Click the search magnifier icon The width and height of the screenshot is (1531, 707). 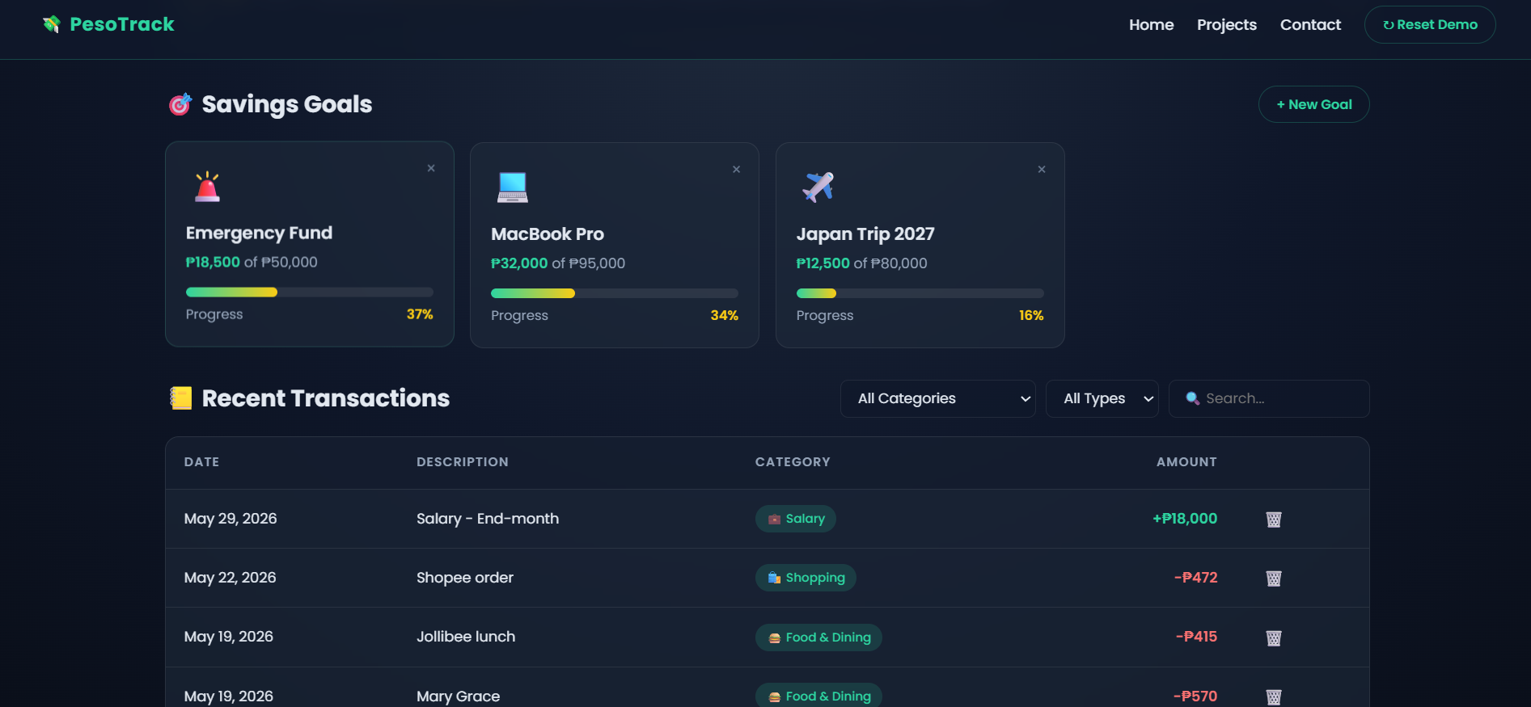[x=1192, y=398]
